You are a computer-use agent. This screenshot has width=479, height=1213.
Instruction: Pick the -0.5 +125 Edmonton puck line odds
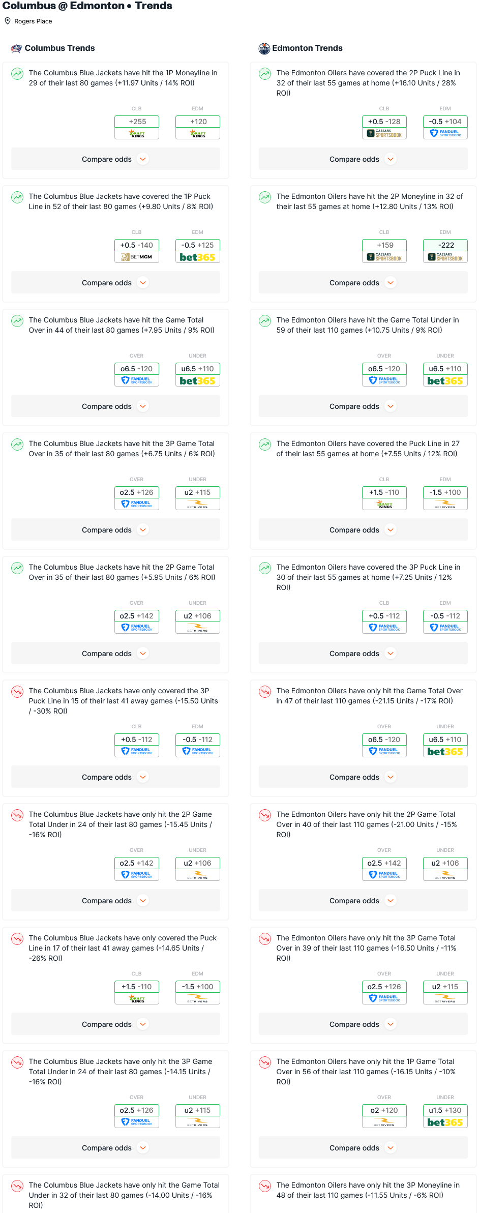pos(198,245)
